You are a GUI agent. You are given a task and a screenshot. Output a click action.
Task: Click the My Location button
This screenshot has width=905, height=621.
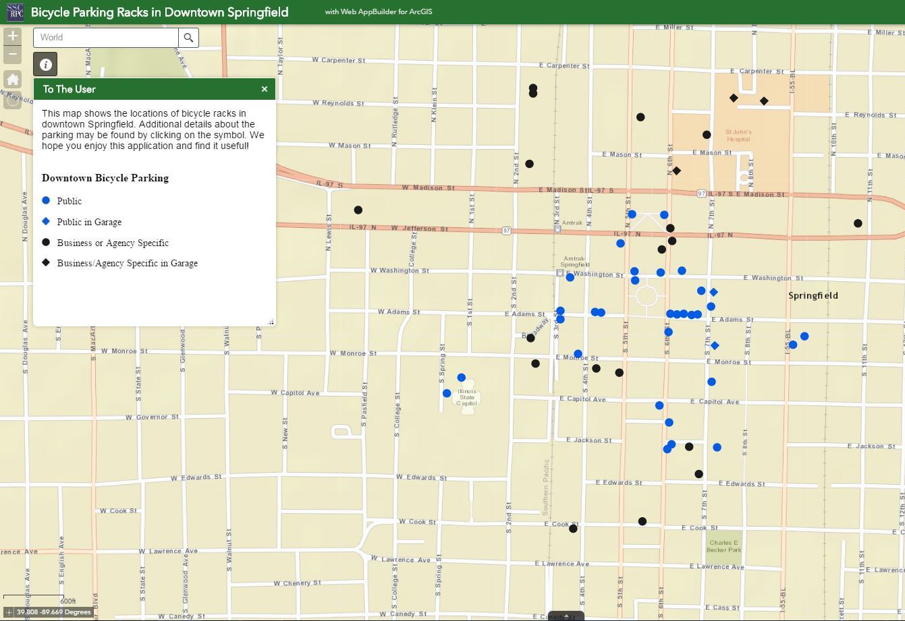[x=12, y=100]
